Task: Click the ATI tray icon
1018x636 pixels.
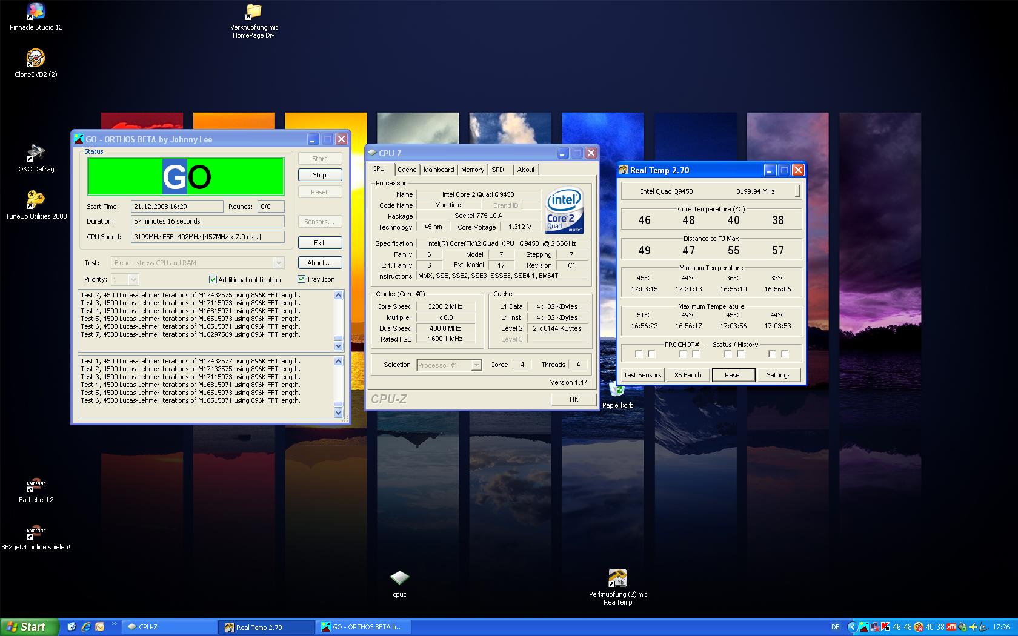Action: pyautogui.click(x=951, y=627)
